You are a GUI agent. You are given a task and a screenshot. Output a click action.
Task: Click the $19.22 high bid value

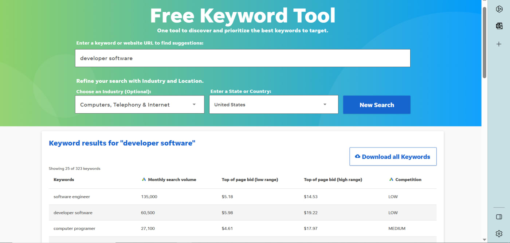[x=311, y=213]
